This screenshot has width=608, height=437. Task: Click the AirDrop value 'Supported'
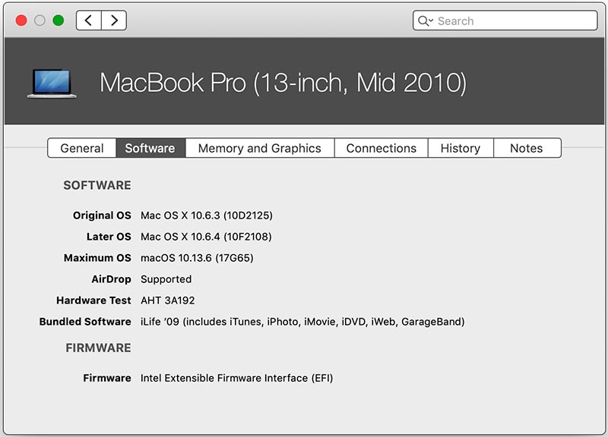coord(166,279)
